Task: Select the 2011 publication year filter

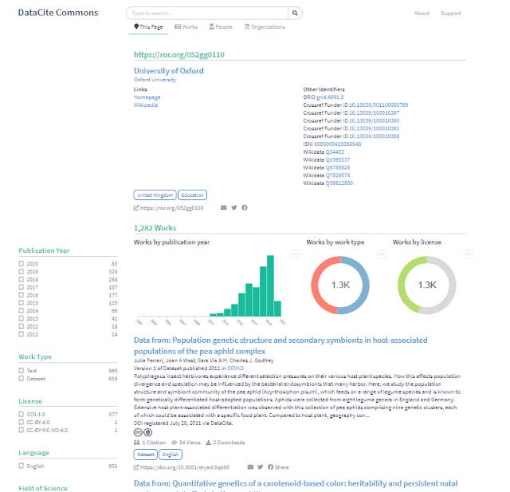Action: click(22, 334)
